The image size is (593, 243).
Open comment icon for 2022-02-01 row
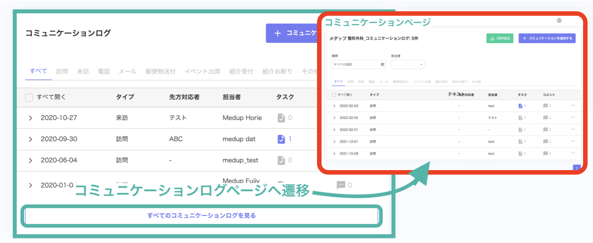click(x=546, y=130)
